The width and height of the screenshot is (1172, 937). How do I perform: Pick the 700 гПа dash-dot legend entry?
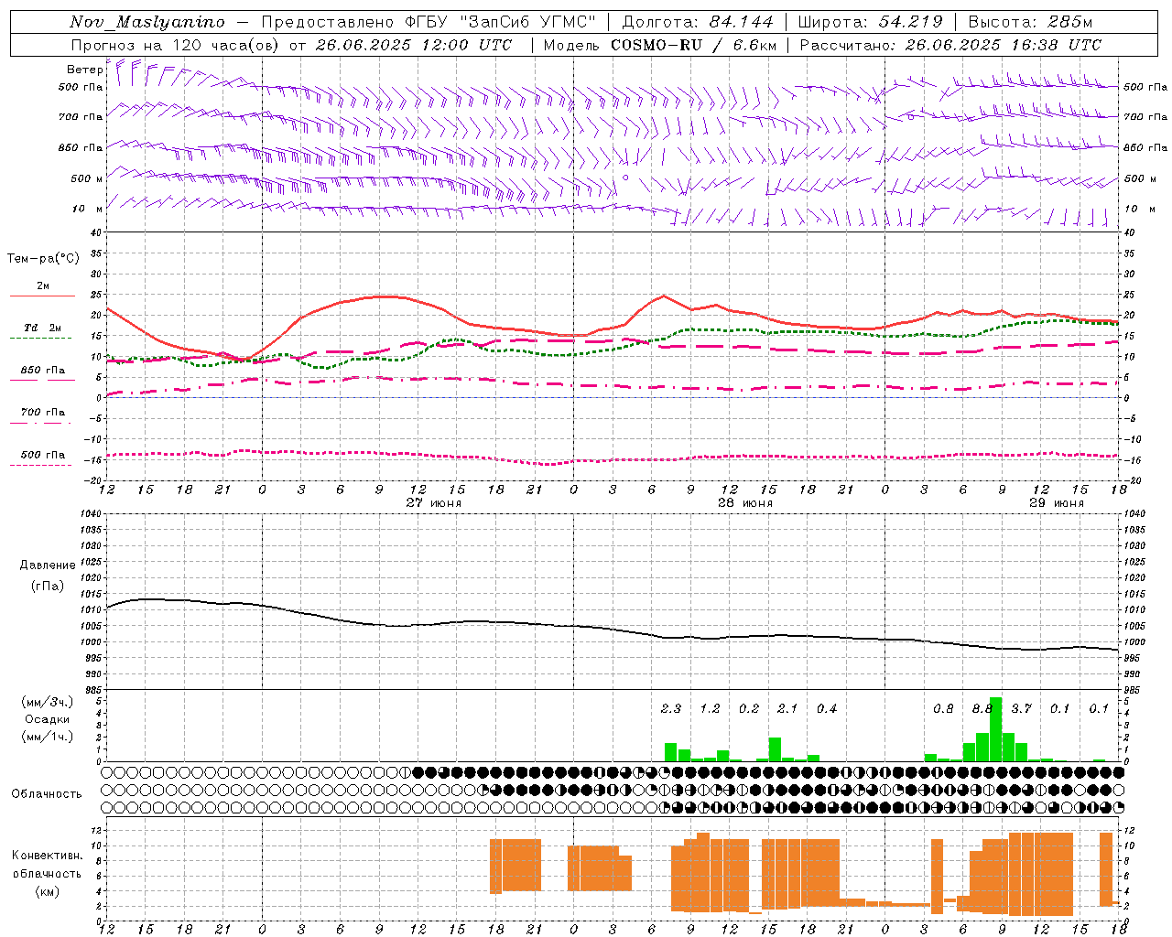[42, 416]
